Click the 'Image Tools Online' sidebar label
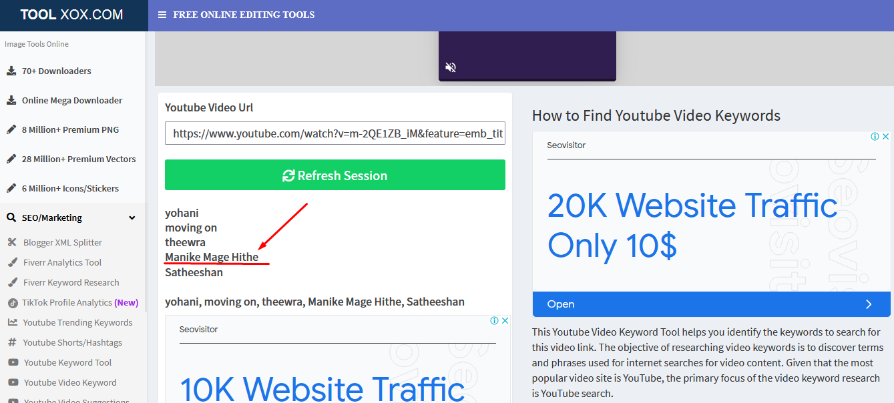The image size is (894, 403). point(37,44)
